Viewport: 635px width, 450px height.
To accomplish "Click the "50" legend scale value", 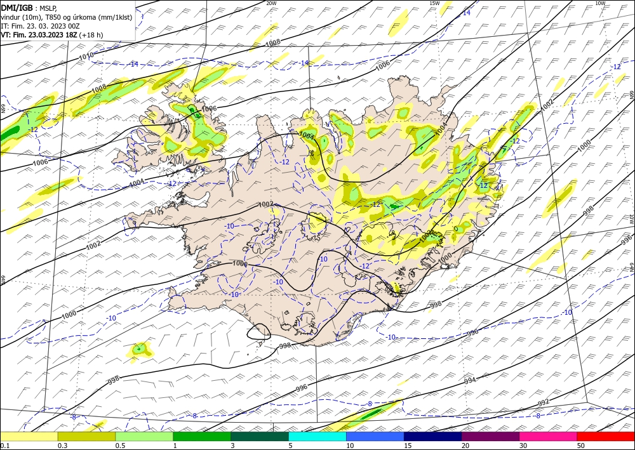I will 581,446.
